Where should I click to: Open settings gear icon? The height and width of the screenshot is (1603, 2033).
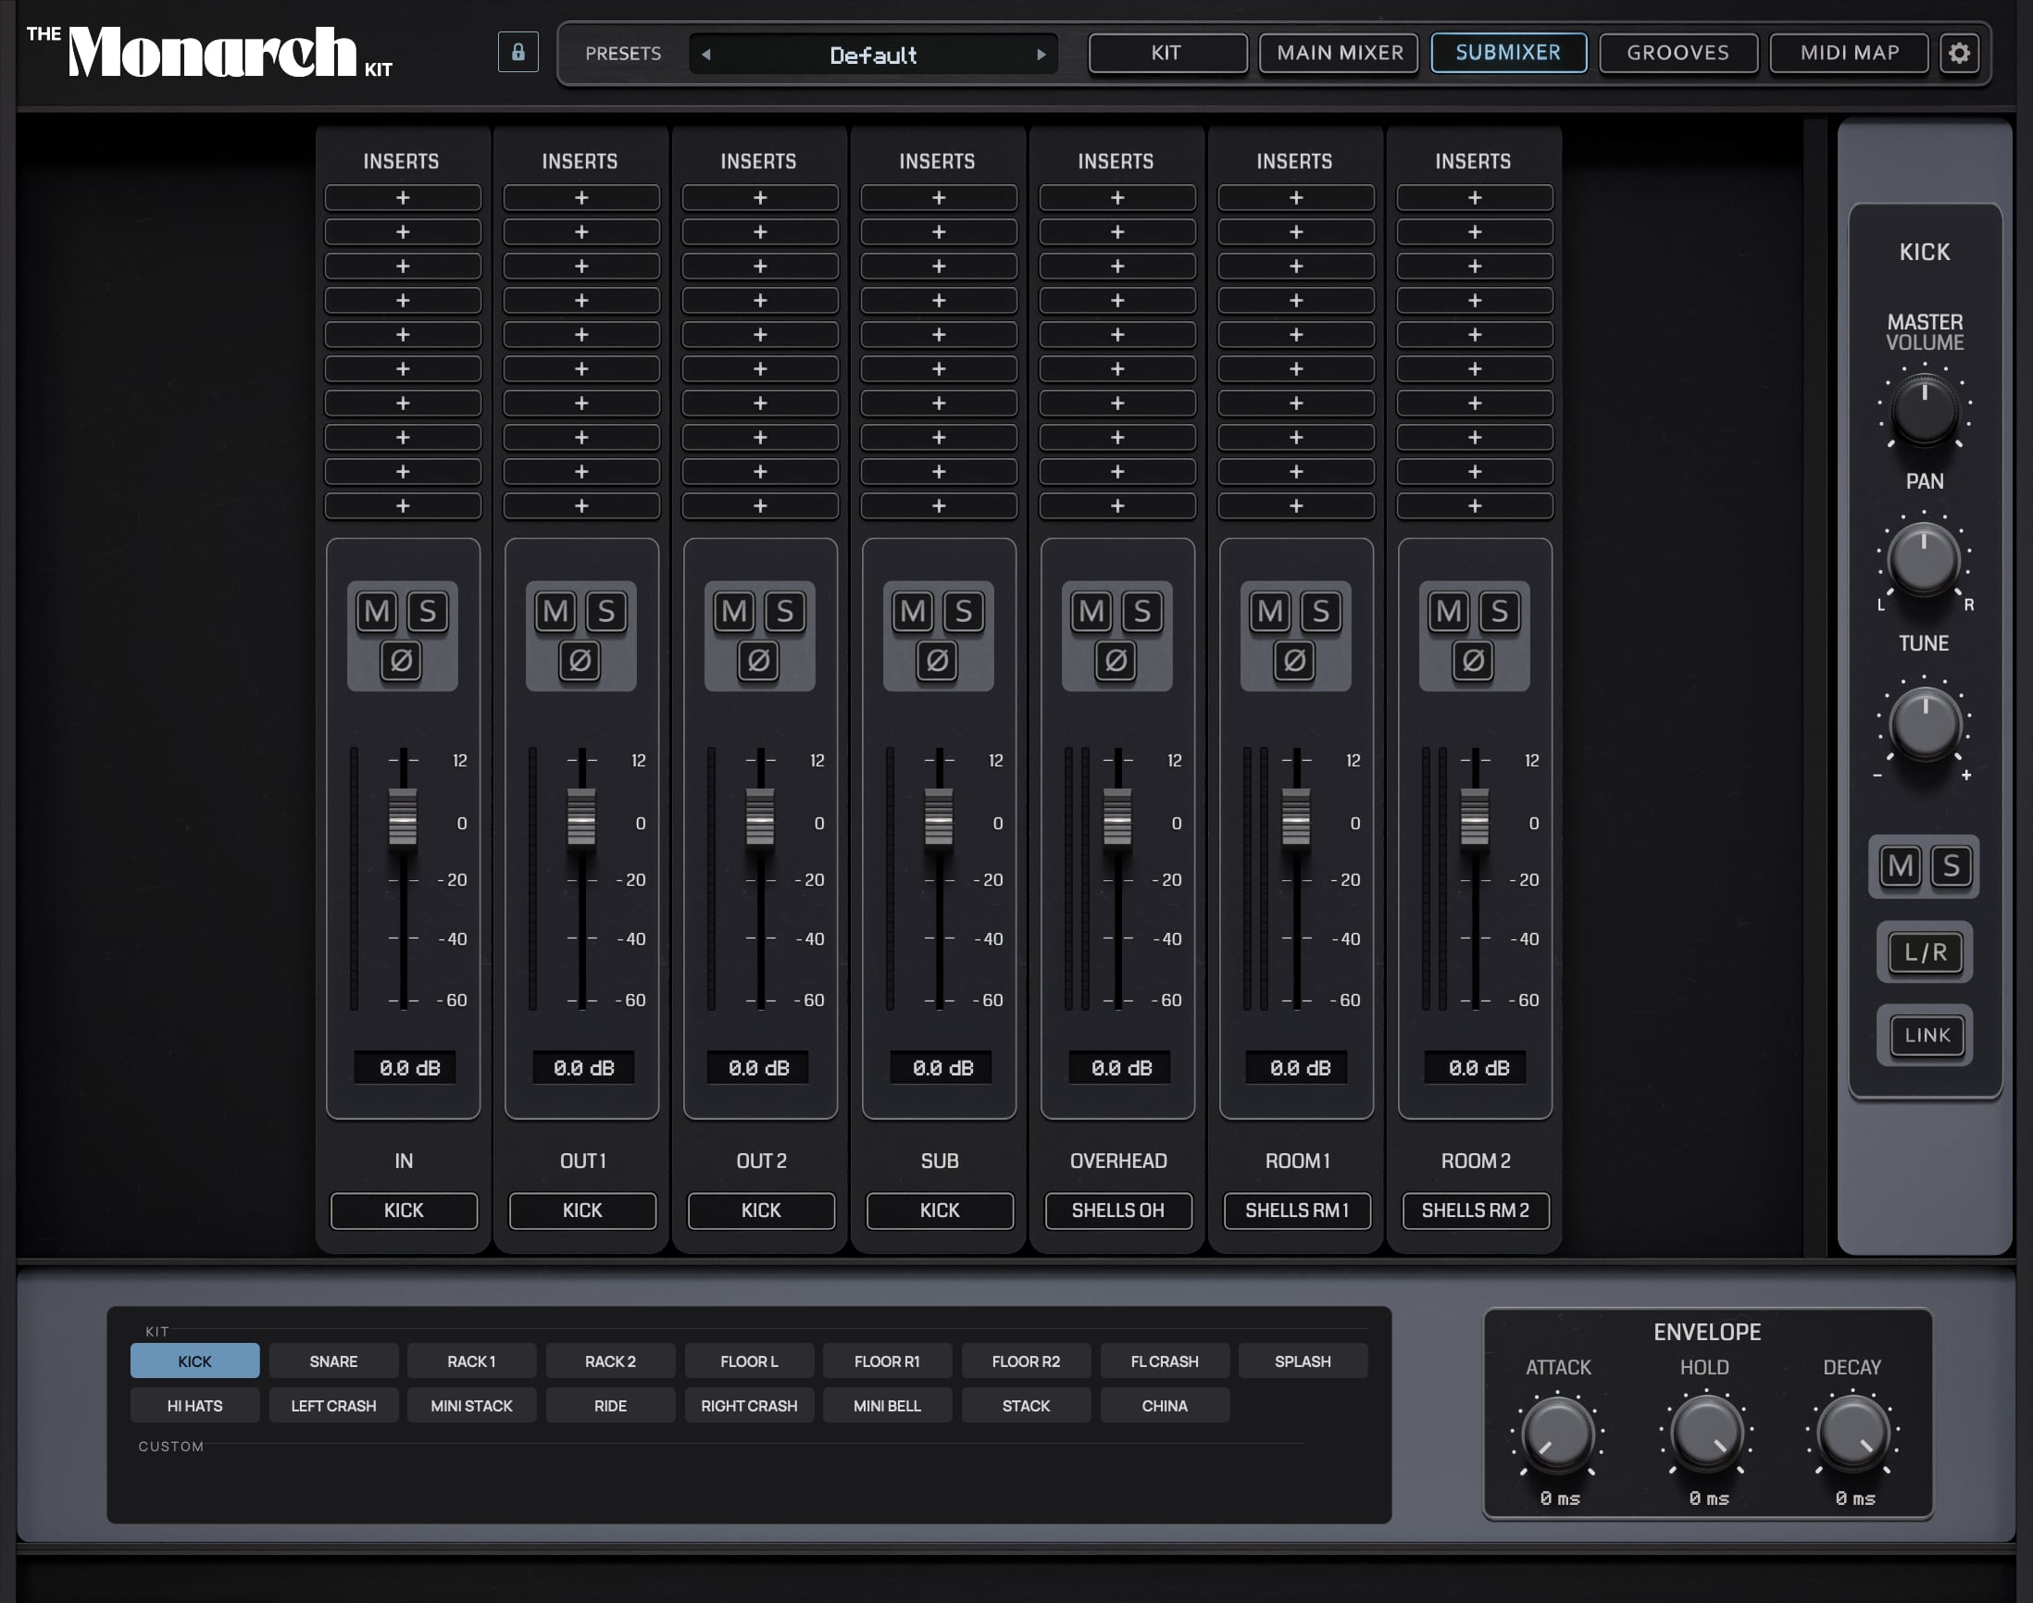pos(1959,53)
